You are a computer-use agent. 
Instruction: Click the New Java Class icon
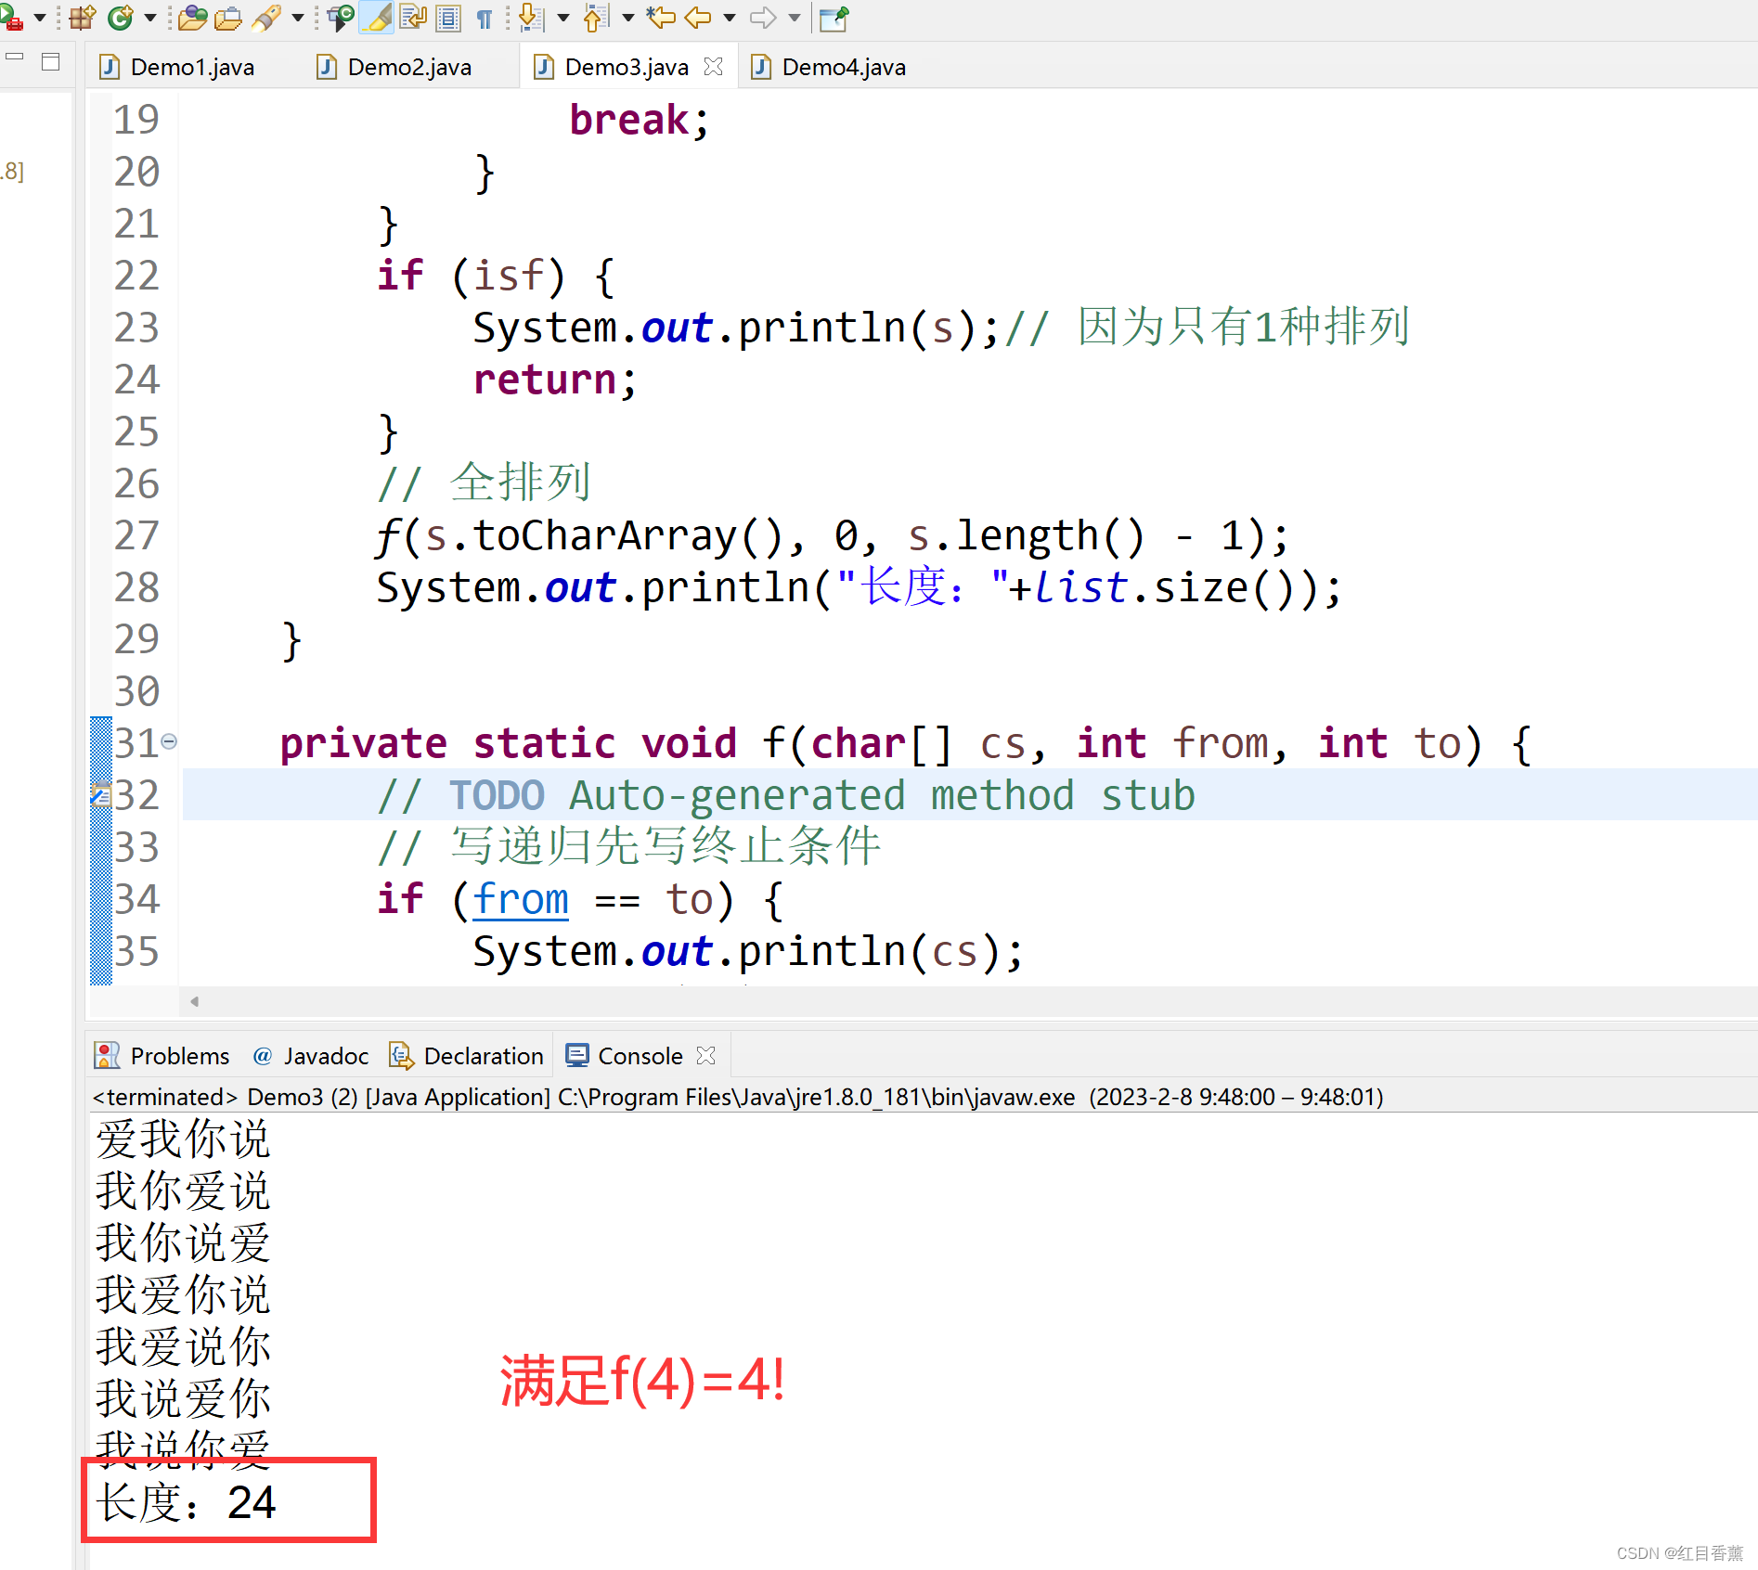pyautogui.click(x=121, y=17)
